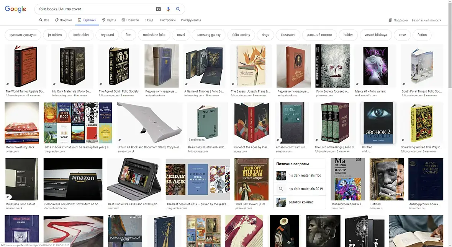The image size is (452, 247).
Task: Open 'A Game of Thrones' Folio thumbnail
Action: tap(205, 66)
